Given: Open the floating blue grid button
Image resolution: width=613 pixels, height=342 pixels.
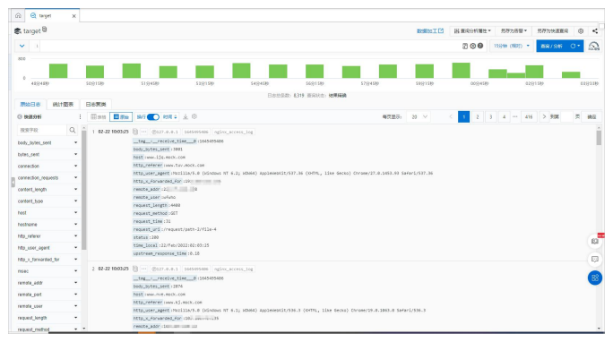Looking at the screenshot, I should coord(594,278).
